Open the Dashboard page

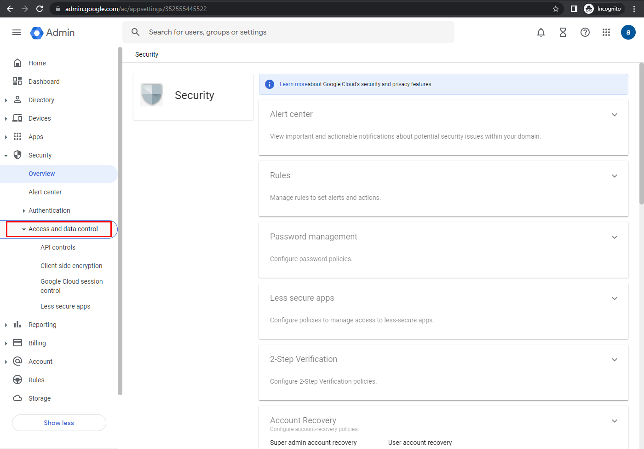44,81
